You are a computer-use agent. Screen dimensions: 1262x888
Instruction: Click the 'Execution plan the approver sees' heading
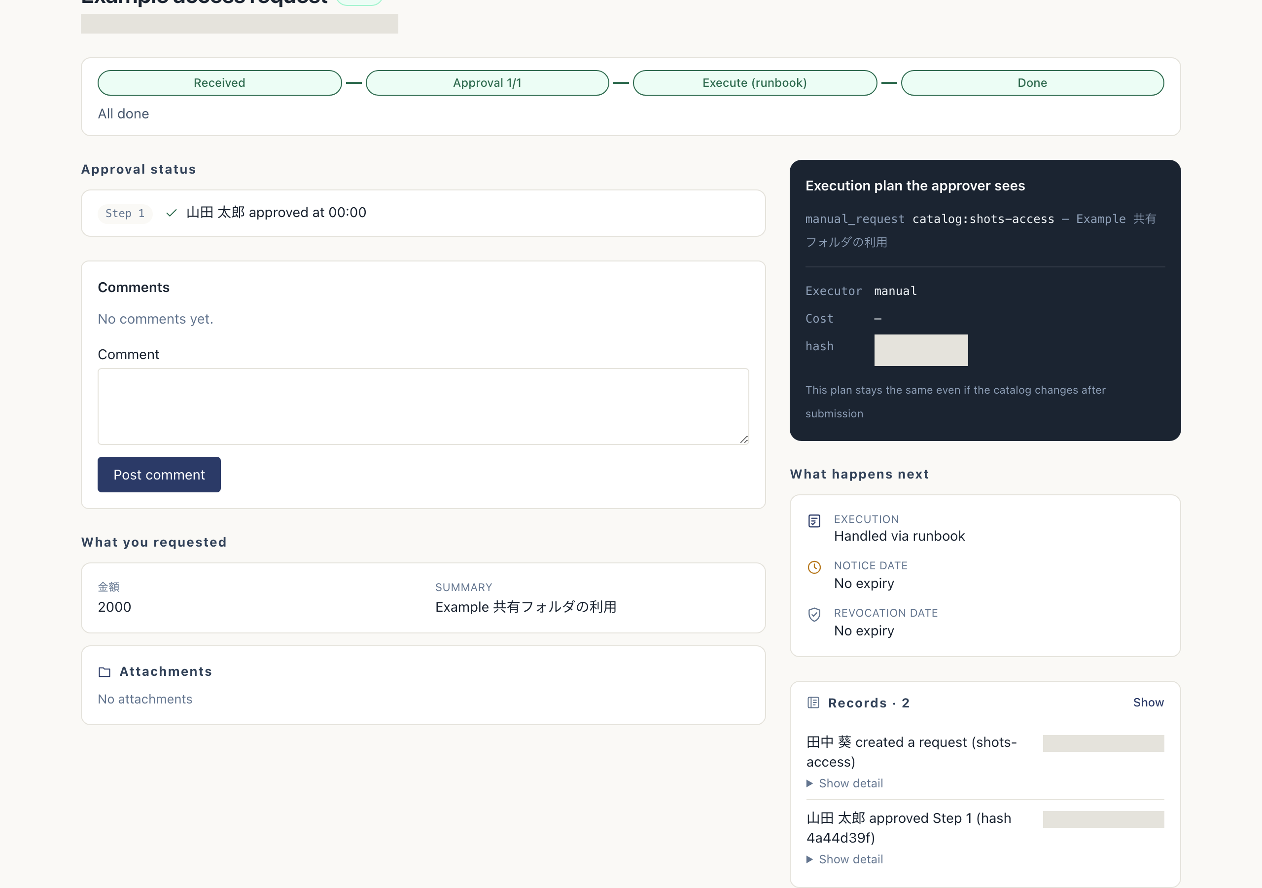pyautogui.click(x=915, y=186)
